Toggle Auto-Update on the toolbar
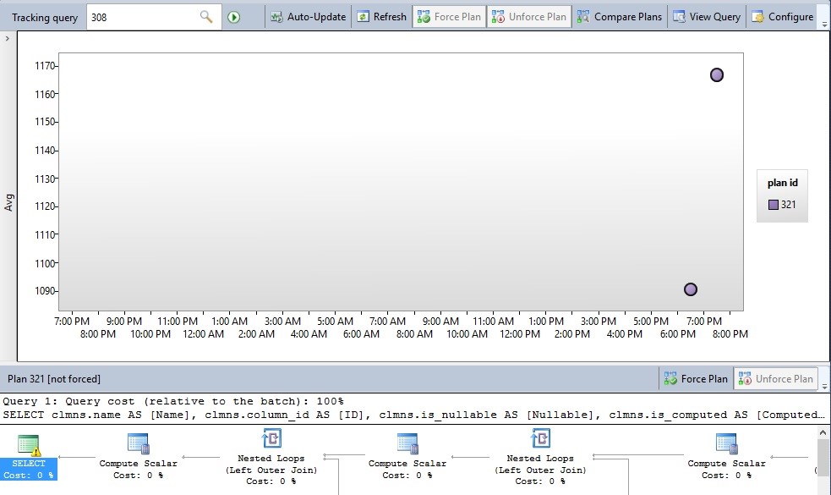831x495 pixels. click(x=309, y=15)
